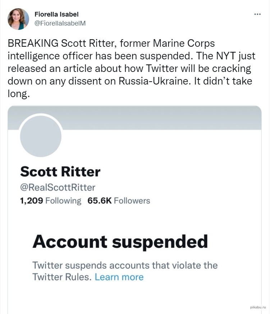Click the word BREAKING in the tweet
Screen dimensions: 271x314
(x=33, y=44)
